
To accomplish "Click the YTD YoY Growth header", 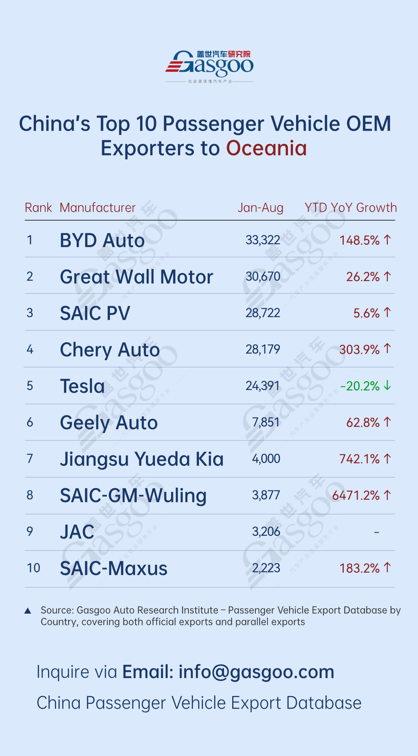I will [351, 208].
